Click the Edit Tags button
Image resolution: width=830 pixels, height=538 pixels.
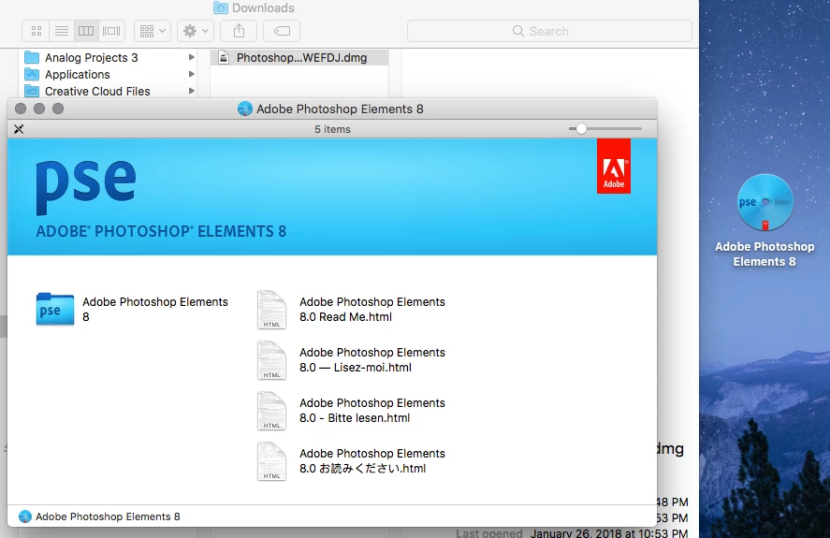coord(282,31)
